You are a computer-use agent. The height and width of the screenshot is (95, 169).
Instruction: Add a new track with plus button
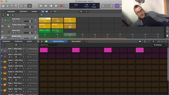coord(3,15)
